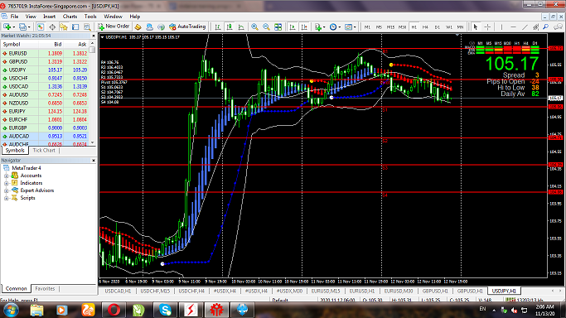Switch to the Favorites tab in Navigator
Screen dimensions: 566x318
45,288
